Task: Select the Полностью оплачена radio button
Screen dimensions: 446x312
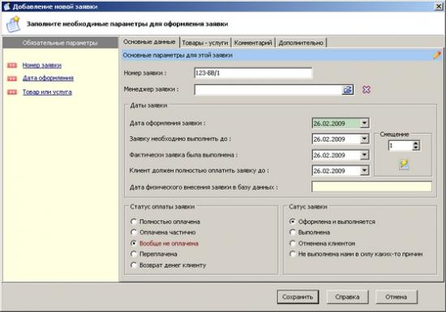Action: coord(134,221)
